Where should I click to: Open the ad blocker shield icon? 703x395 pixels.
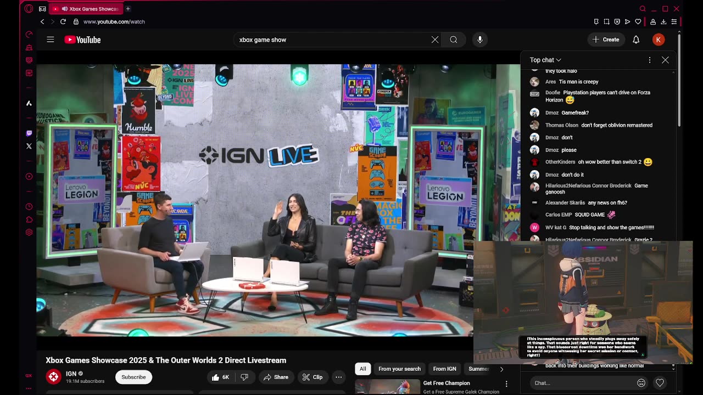point(617,21)
